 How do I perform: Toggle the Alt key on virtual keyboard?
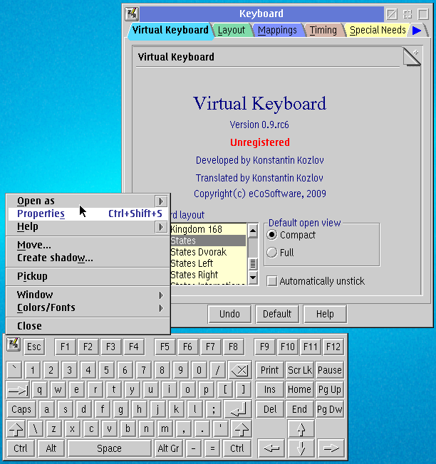click(x=51, y=448)
